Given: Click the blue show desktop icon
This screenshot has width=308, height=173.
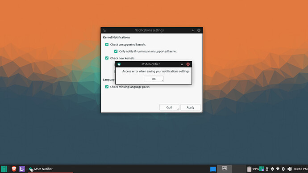Looking at the screenshot, I should tap(213, 169).
